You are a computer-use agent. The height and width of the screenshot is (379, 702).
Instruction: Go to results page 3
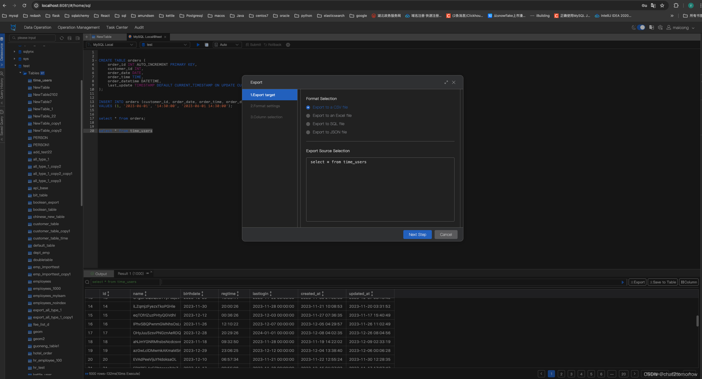coord(571,374)
